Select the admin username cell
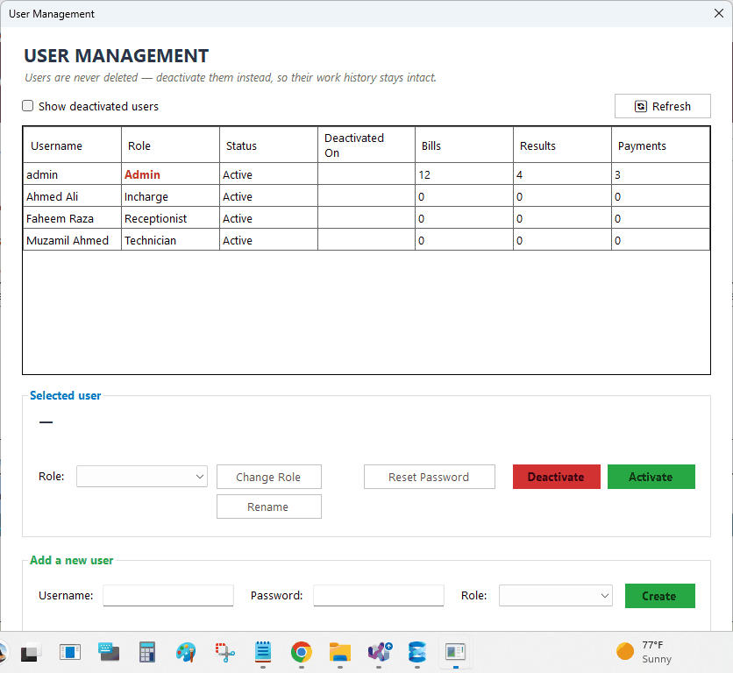The width and height of the screenshot is (733, 673). 72,174
